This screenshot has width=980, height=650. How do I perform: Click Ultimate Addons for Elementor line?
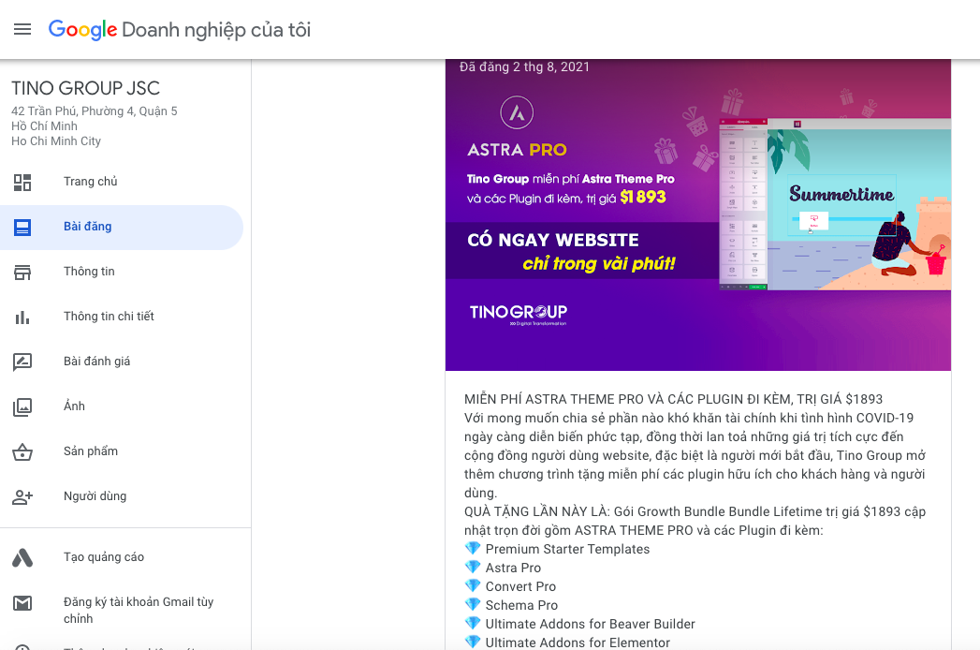coord(578,643)
